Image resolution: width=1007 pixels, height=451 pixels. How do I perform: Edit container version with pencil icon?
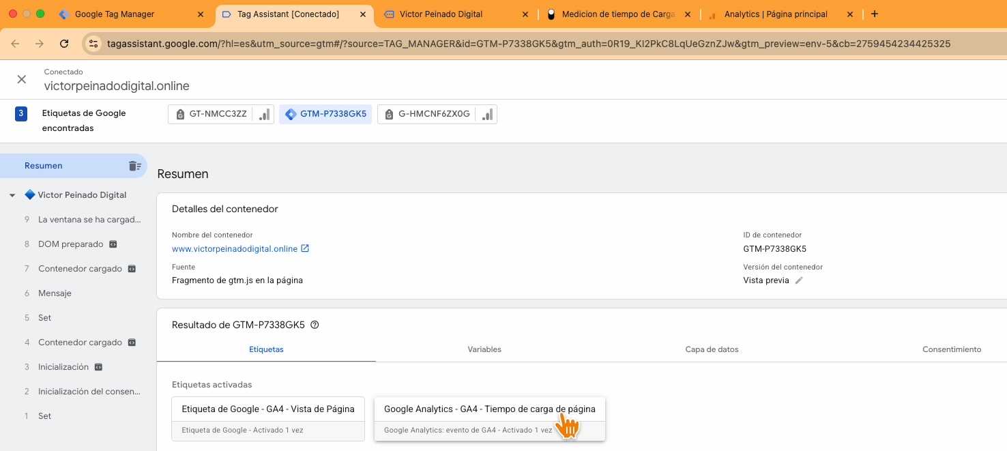pos(799,280)
